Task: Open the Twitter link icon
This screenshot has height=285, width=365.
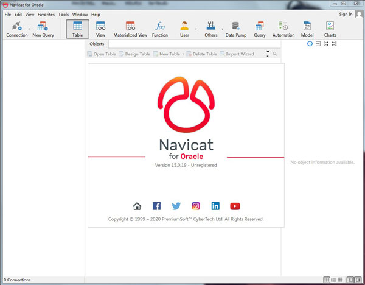Action: (176, 206)
